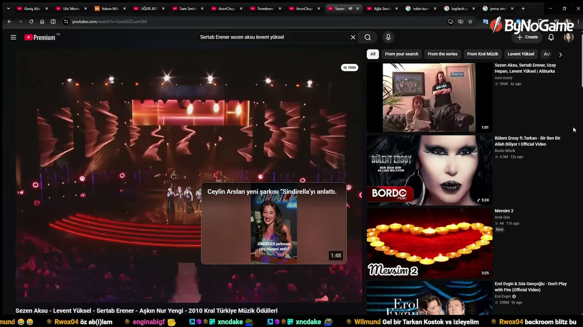
Task: Close the Geniş Aile tab
Action: tap(46, 9)
